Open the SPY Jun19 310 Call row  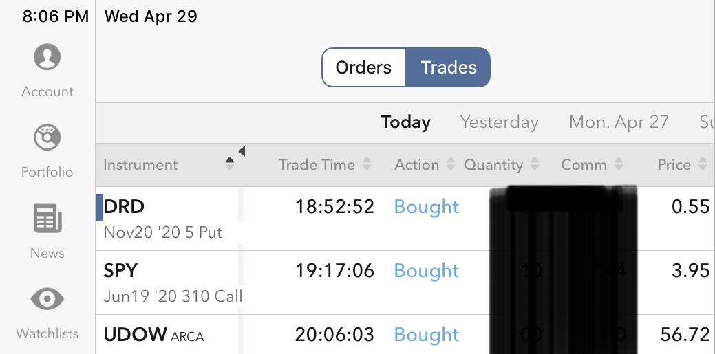(172, 282)
